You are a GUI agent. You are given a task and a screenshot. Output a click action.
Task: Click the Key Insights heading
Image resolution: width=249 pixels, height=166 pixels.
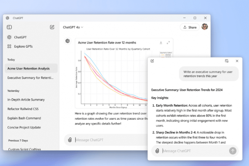coord(160,98)
